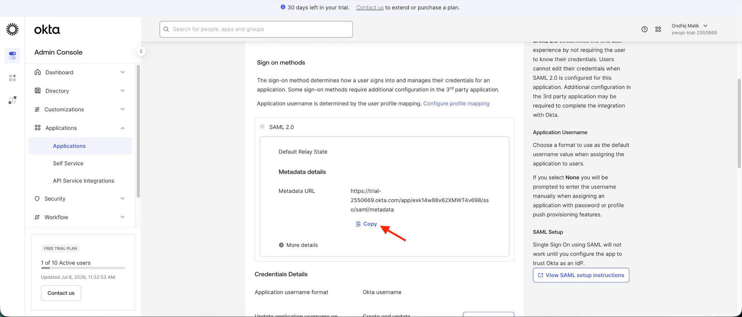Click the FREE TRIAL PLAN badge
The width and height of the screenshot is (742, 317).
pyautogui.click(x=61, y=248)
